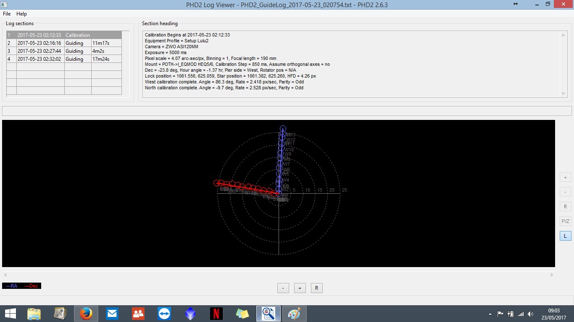This screenshot has width=574, height=322.
Task: Open the Mail app from taskbar
Action: tap(112, 314)
